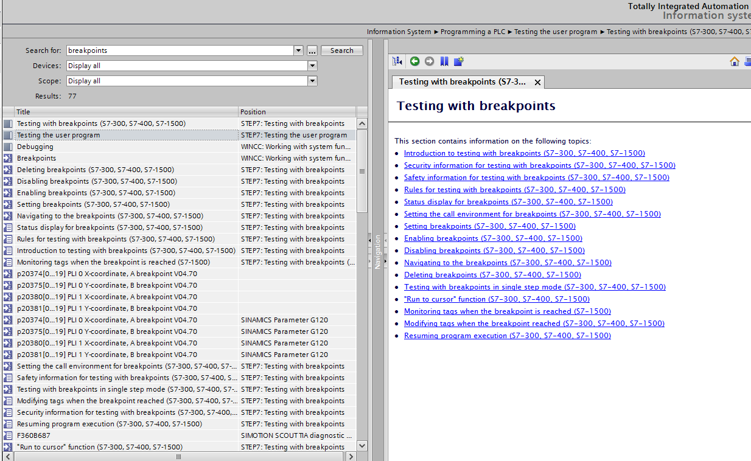Sort results by the Title column header
751x461 pixels.
126,112
